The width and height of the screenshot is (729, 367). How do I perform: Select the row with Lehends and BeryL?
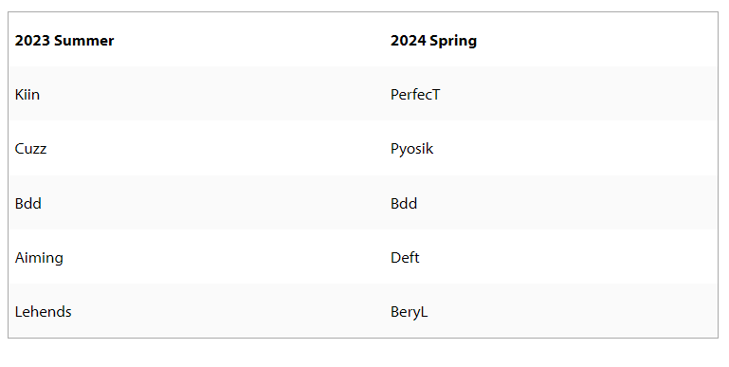pos(363,311)
